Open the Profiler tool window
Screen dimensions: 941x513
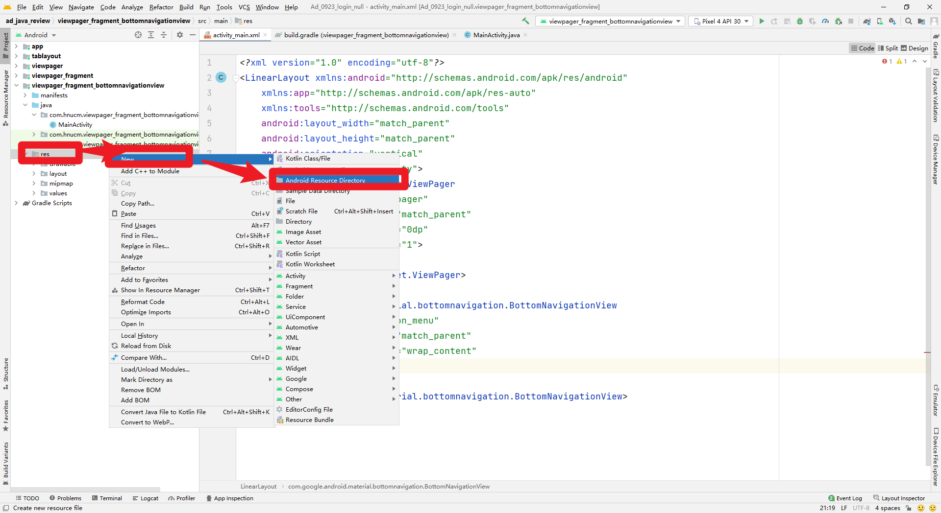click(x=181, y=498)
